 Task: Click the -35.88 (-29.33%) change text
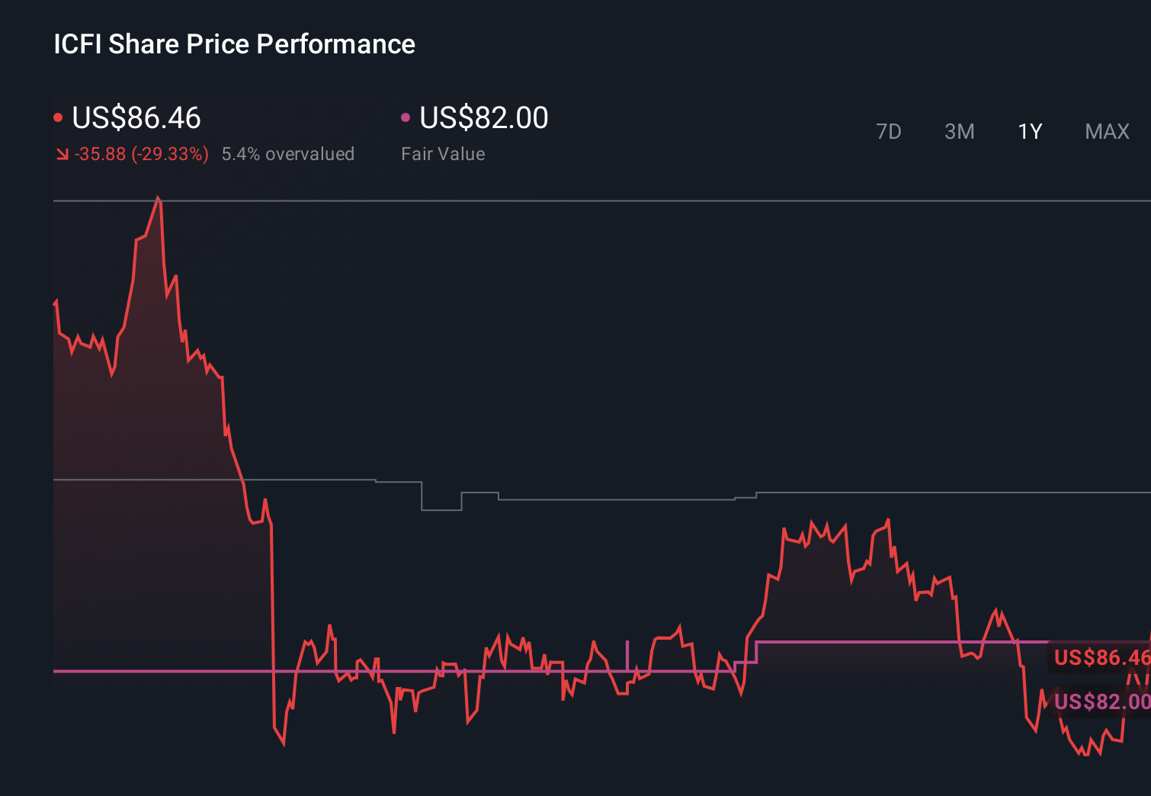point(142,154)
